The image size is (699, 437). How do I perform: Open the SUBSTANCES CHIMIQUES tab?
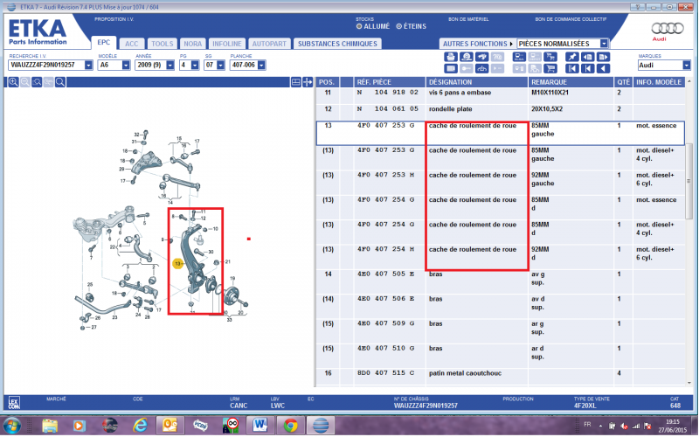tap(336, 43)
